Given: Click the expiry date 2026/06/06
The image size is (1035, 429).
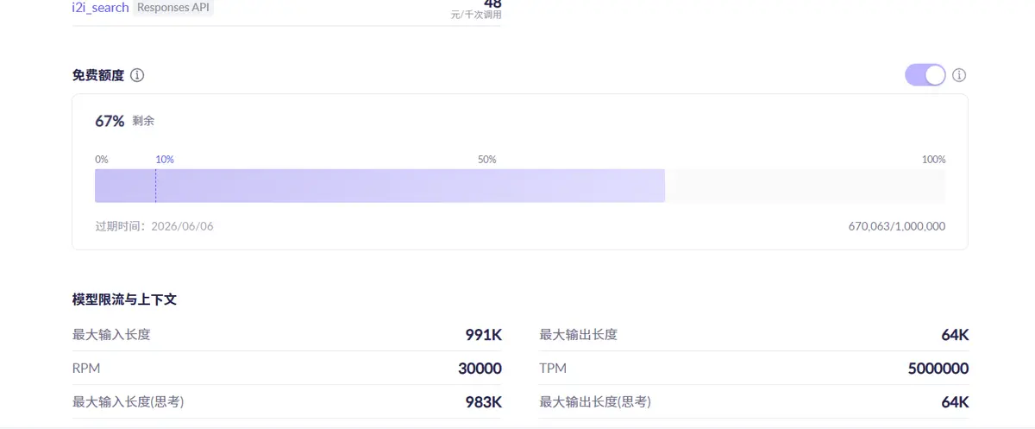Looking at the screenshot, I should pyautogui.click(x=182, y=226).
